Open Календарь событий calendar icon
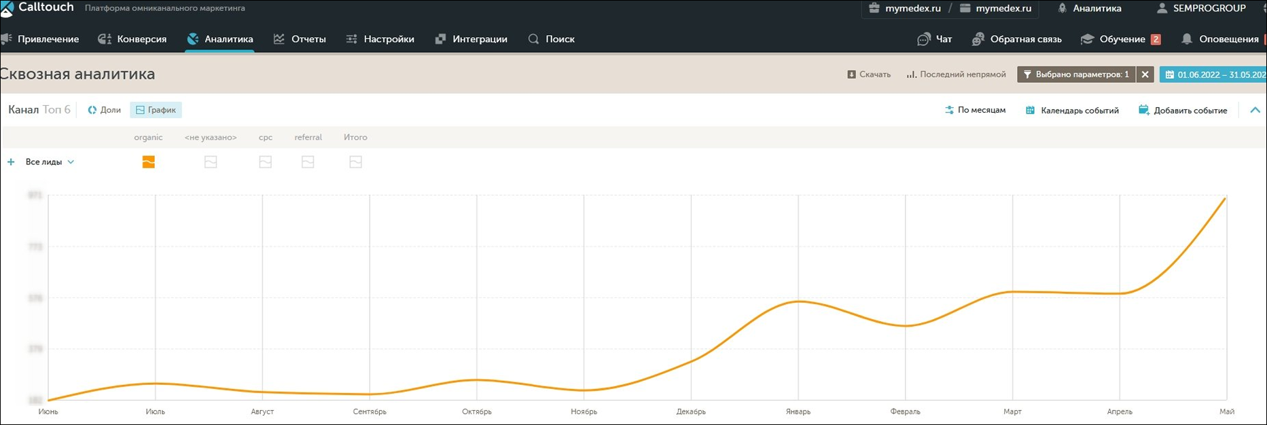Image resolution: width=1267 pixels, height=425 pixels. [1030, 110]
